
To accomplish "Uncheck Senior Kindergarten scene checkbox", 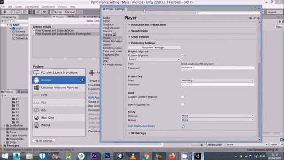I will tap(34, 34).
